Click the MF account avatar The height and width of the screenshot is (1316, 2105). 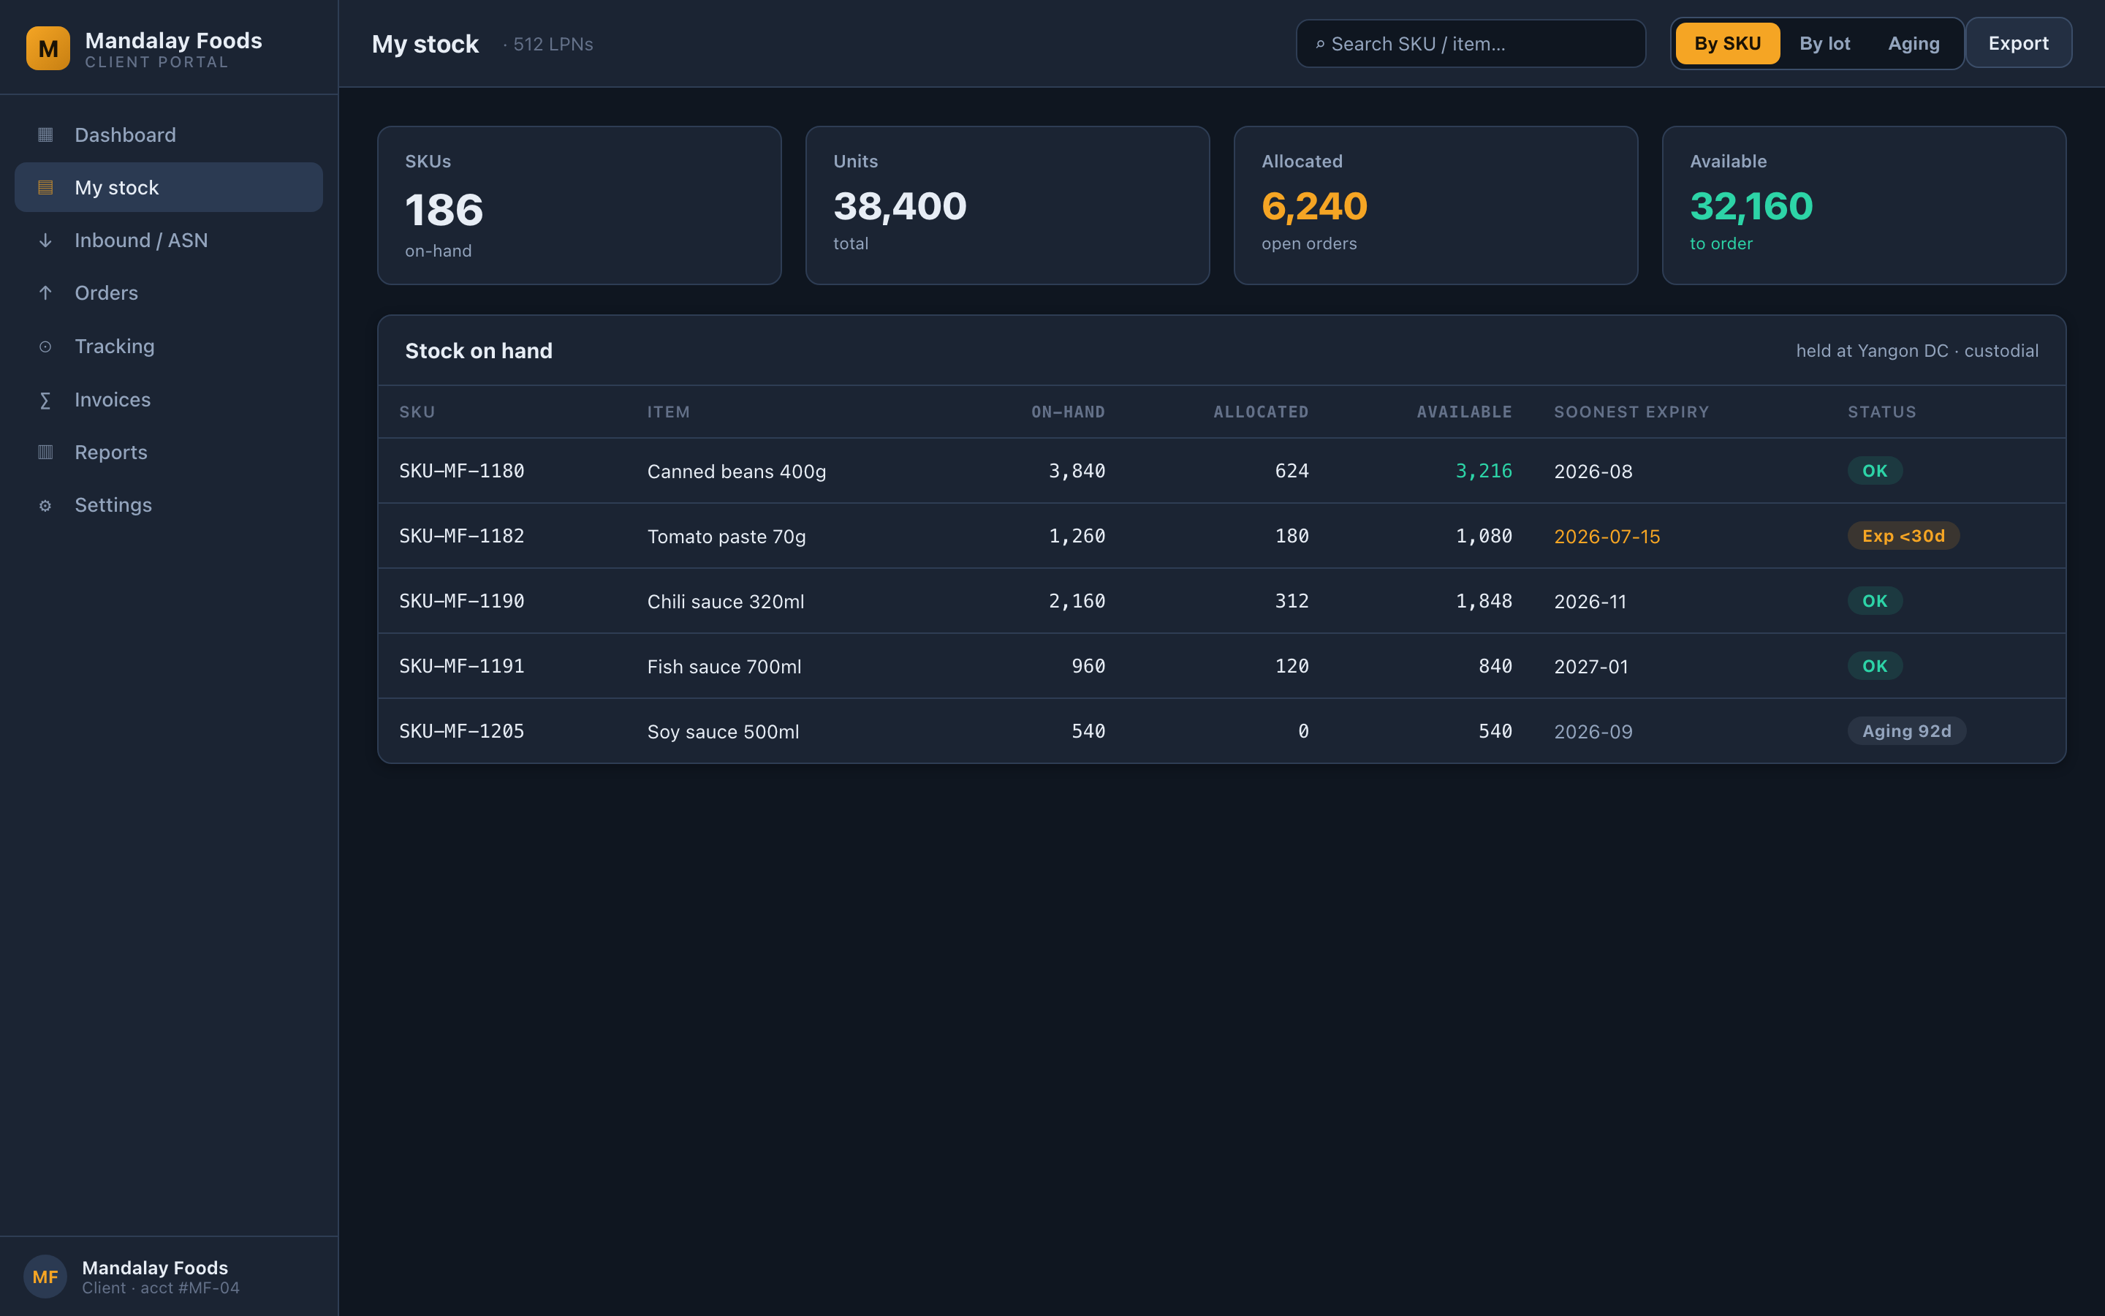coord(45,1276)
